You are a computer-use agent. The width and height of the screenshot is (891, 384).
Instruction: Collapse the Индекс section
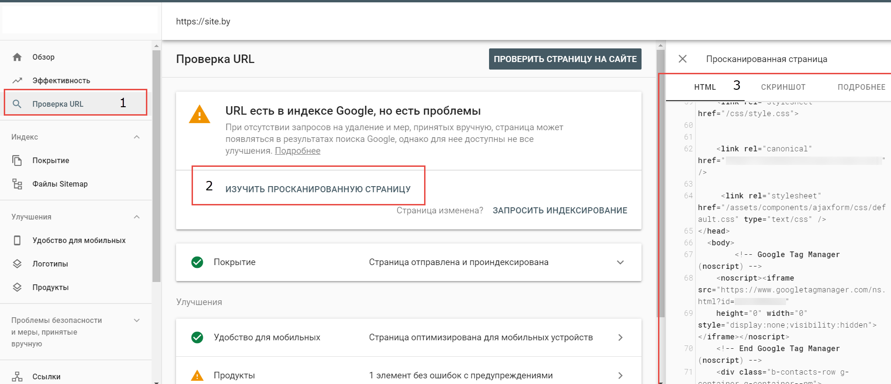136,137
